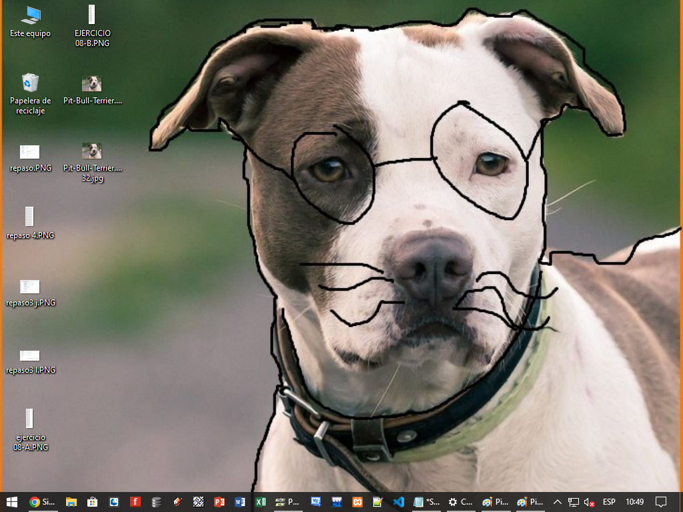The width and height of the screenshot is (683, 512).
Task: Open XAMPP from the taskbar
Action: [x=358, y=502]
